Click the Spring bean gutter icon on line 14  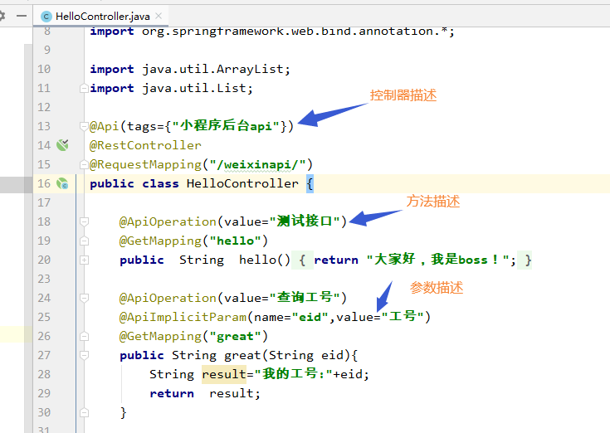(x=62, y=145)
